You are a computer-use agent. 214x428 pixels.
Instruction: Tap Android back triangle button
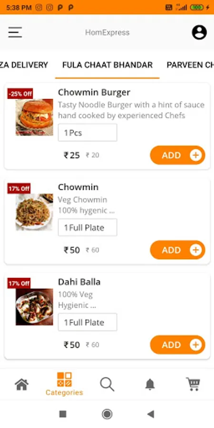[x=151, y=414]
